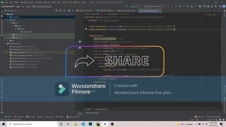
Task: Expand the manifests folder
Action: (8, 17)
